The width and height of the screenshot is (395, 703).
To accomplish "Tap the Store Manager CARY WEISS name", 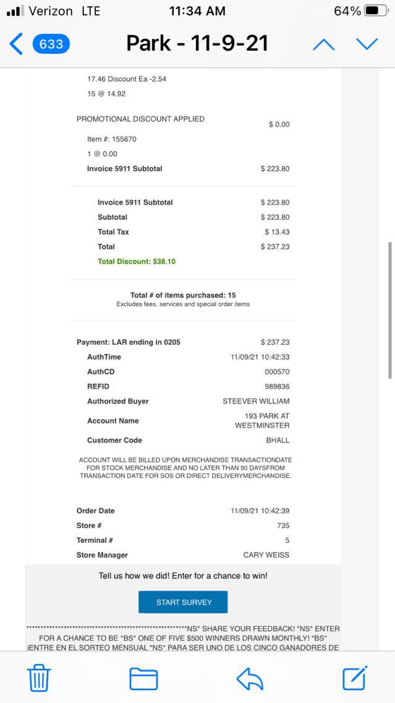I will click(266, 555).
